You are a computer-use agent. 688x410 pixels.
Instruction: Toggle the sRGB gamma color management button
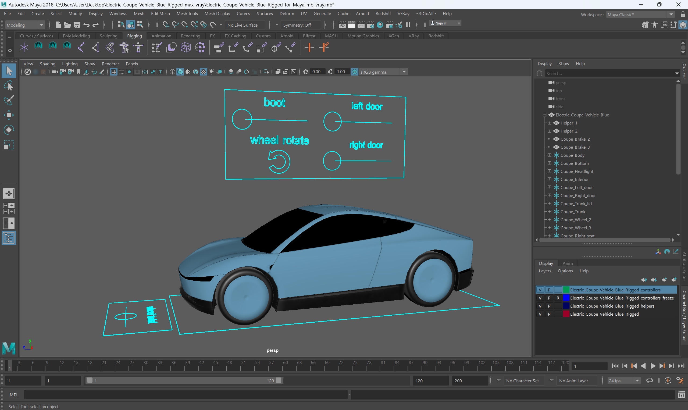(x=354, y=72)
